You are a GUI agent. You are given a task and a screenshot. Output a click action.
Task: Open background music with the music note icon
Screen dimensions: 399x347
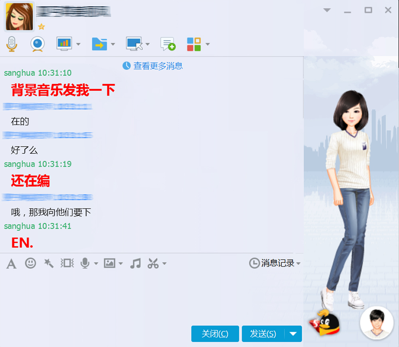tap(135, 264)
